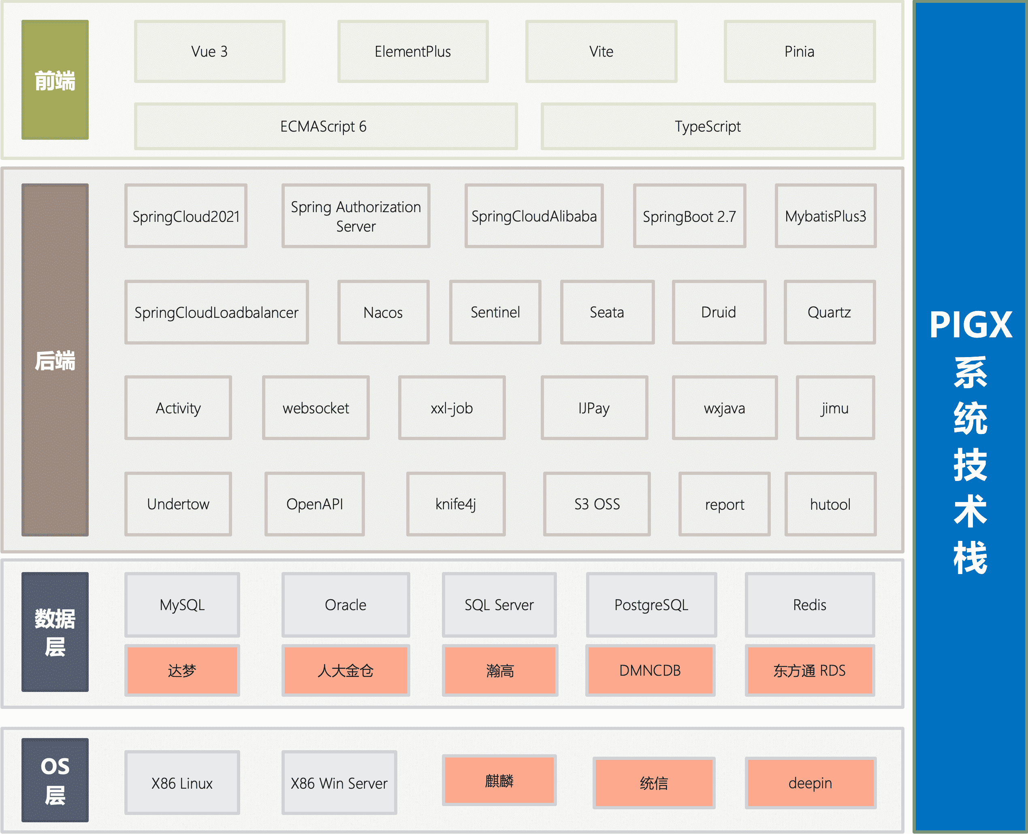Click the orange 达梦 box
Screen dimensions: 1028x834
[x=182, y=670]
